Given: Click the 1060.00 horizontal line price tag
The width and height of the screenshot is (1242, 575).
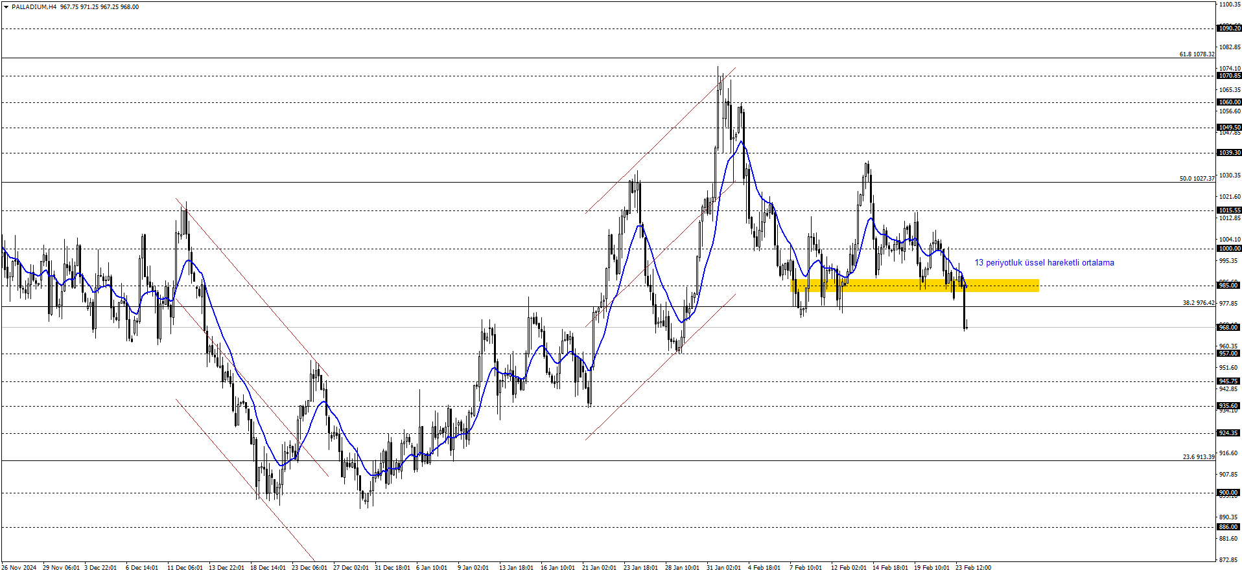Looking at the screenshot, I should point(1229,102).
